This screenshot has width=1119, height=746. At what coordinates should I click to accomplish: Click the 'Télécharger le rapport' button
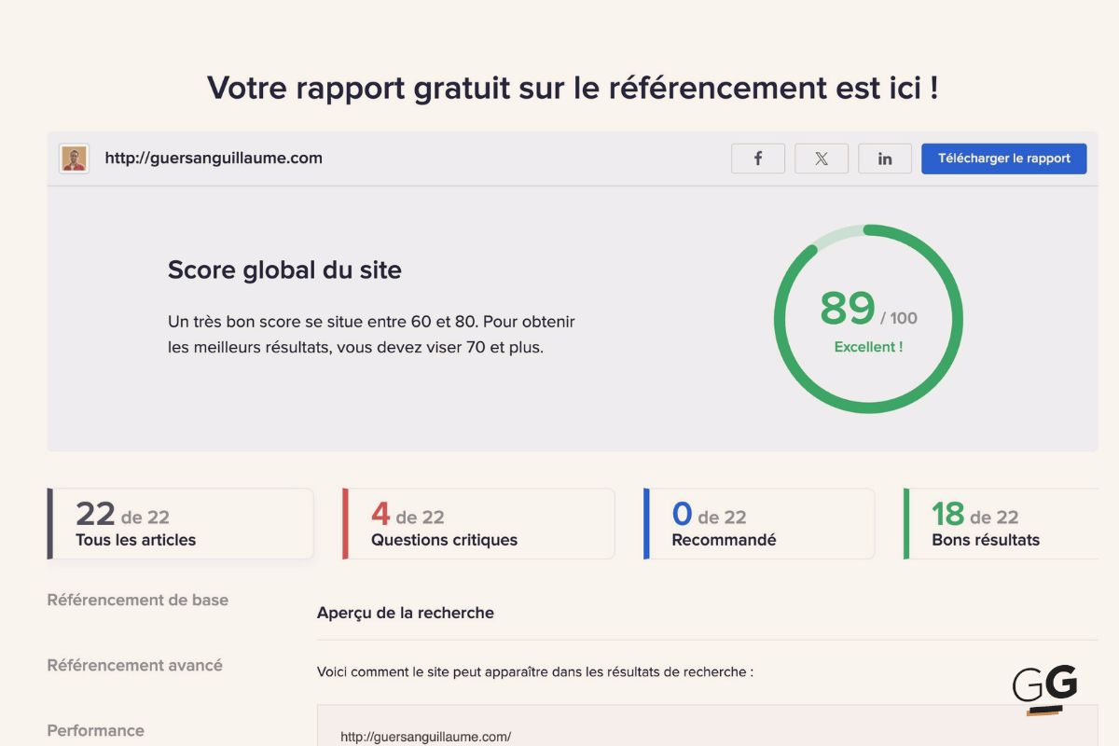click(x=1003, y=159)
